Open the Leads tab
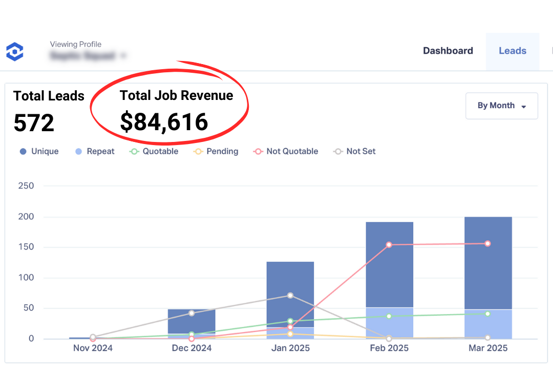Viewport: 553px width, 369px height. click(513, 51)
